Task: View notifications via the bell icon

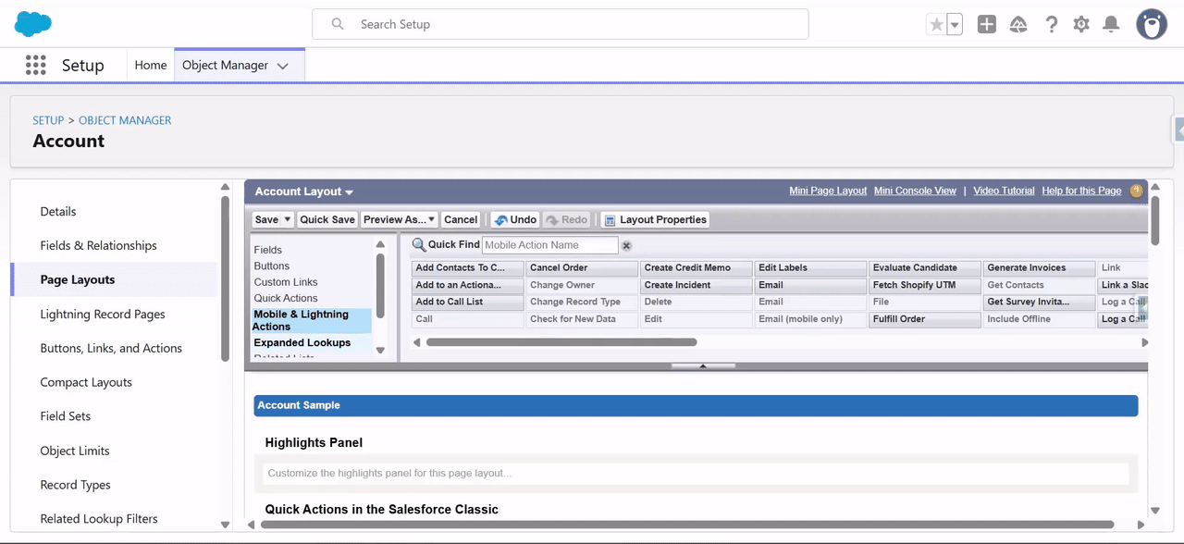Action: 1112,25
